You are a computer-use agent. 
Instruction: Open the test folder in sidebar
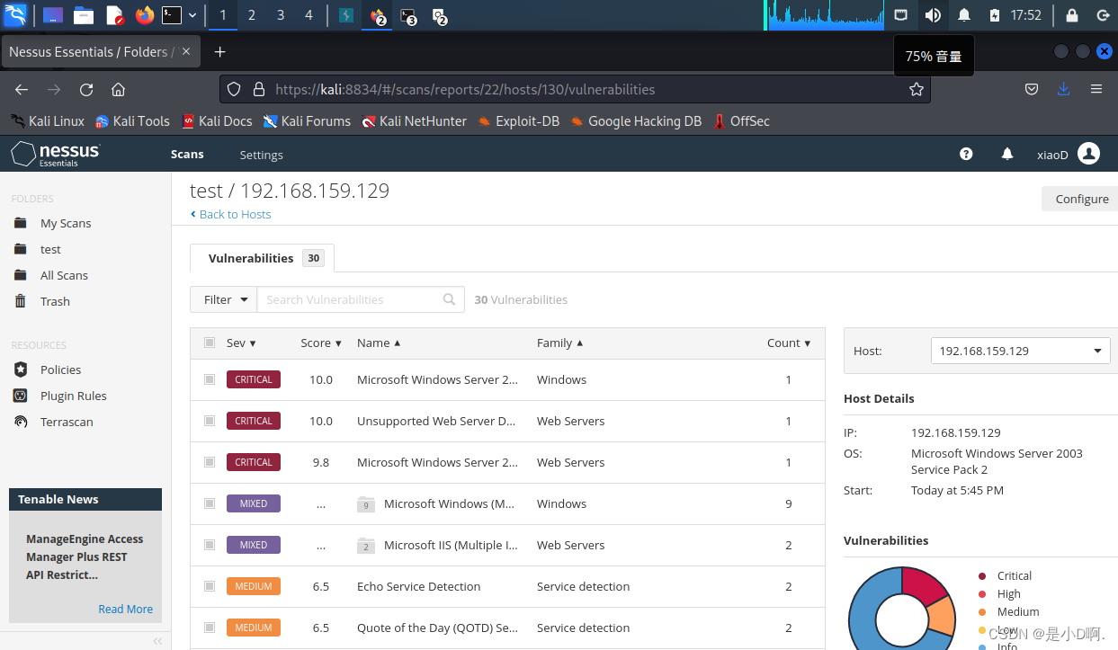tap(50, 249)
